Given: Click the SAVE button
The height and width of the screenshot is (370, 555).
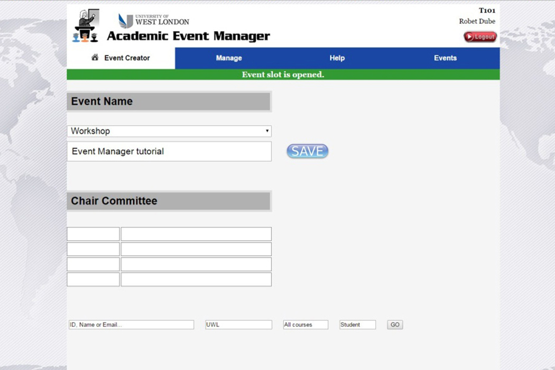Looking at the screenshot, I should pos(307,151).
